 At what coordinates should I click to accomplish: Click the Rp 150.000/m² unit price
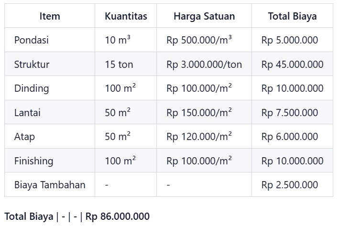point(199,113)
